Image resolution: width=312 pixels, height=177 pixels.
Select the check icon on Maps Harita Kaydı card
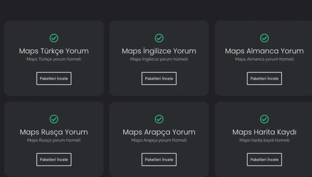pos(264,119)
